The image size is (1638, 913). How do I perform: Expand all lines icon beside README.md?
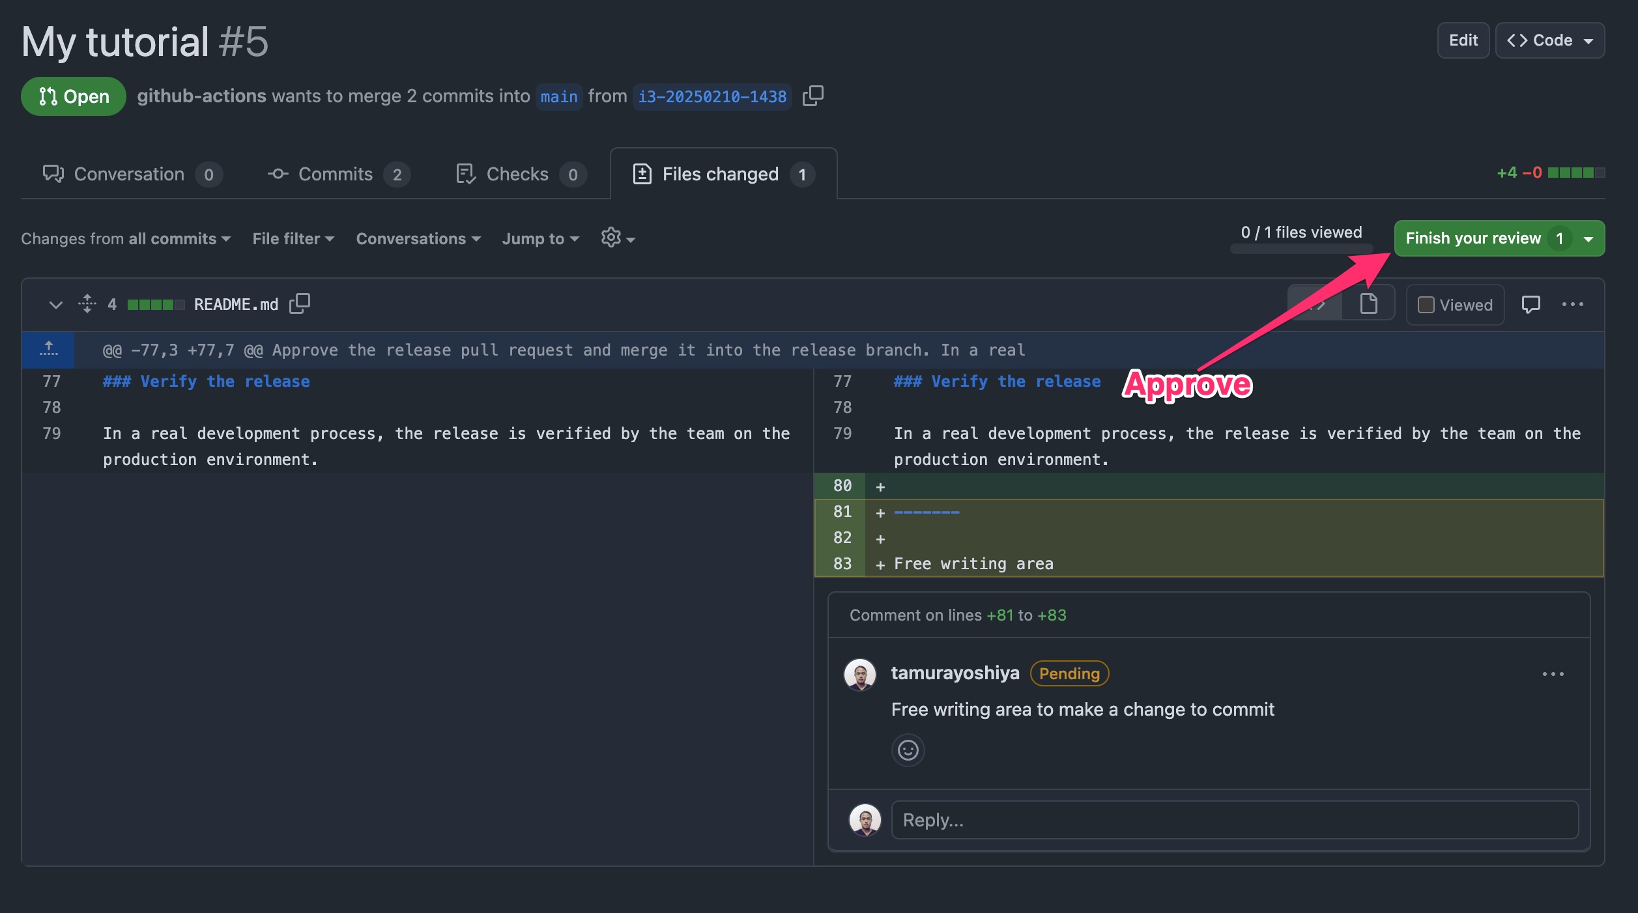tap(87, 303)
